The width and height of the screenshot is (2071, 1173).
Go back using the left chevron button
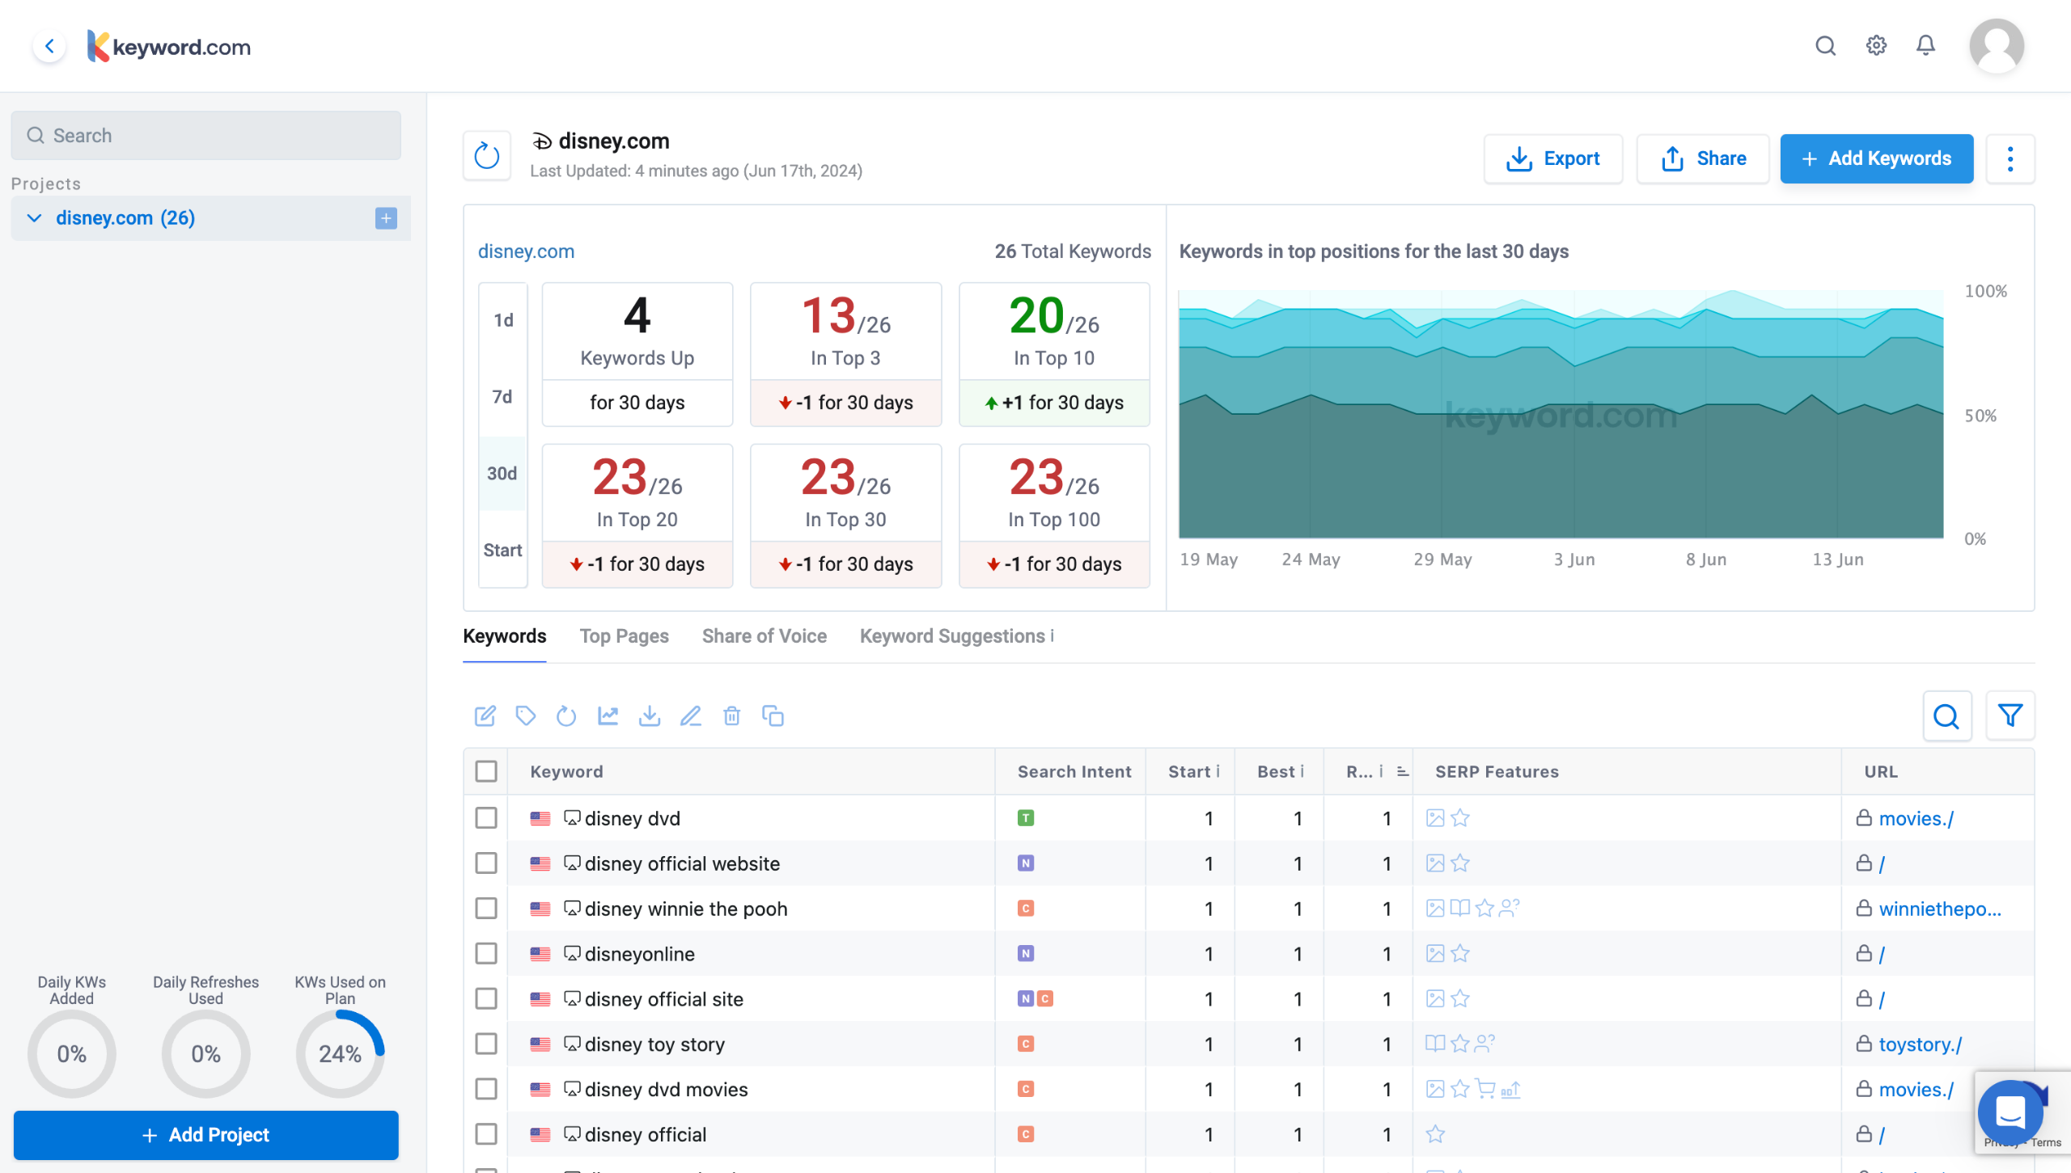(x=49, y=46)
